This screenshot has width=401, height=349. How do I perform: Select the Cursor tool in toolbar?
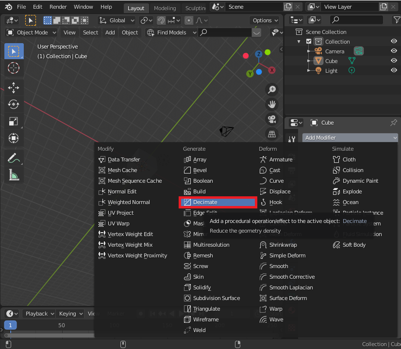(x=14, y=68)
